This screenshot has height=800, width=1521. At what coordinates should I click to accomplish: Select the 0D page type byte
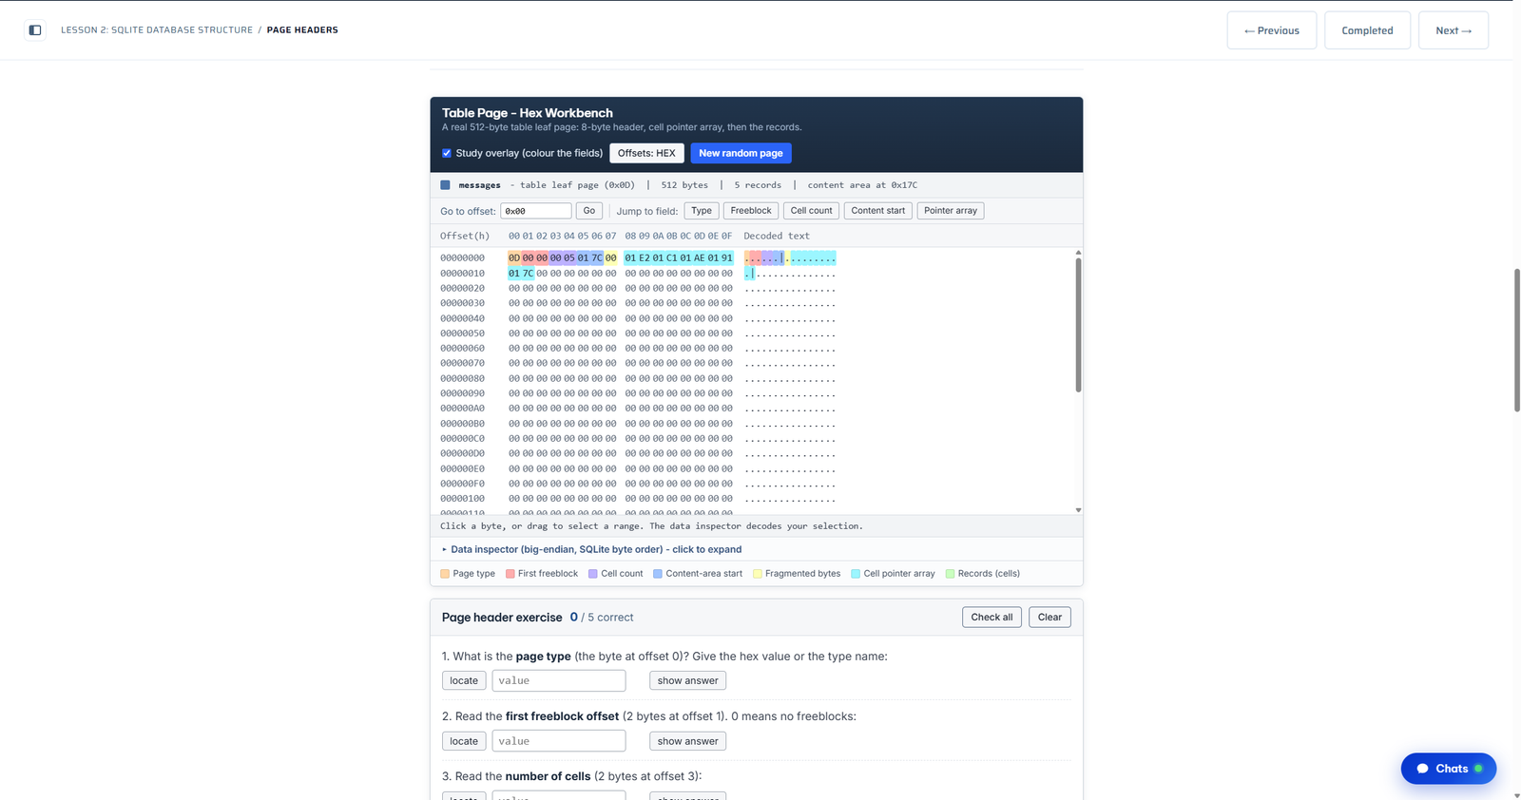click(x=514, y=258)
